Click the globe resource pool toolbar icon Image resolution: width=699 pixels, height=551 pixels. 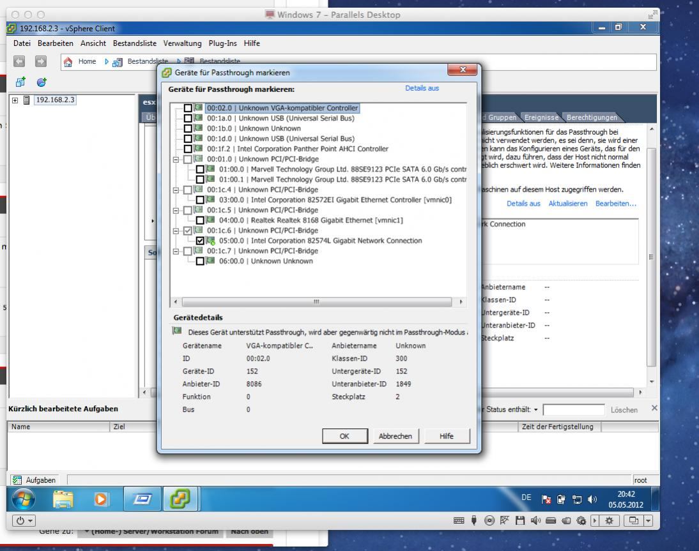click(x=42, y=82)
